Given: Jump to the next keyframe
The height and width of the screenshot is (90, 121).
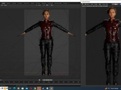Looking at the screenshot, I should pyautogui.click(x=50, y=80).
